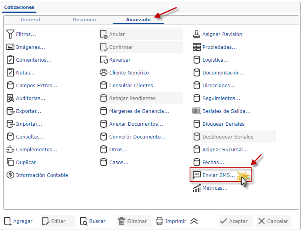Viewport: 302px width, 231px height.
Task: Select the Cotizaciones window tab
Action: pyautogui.click(x=19, y=7)
